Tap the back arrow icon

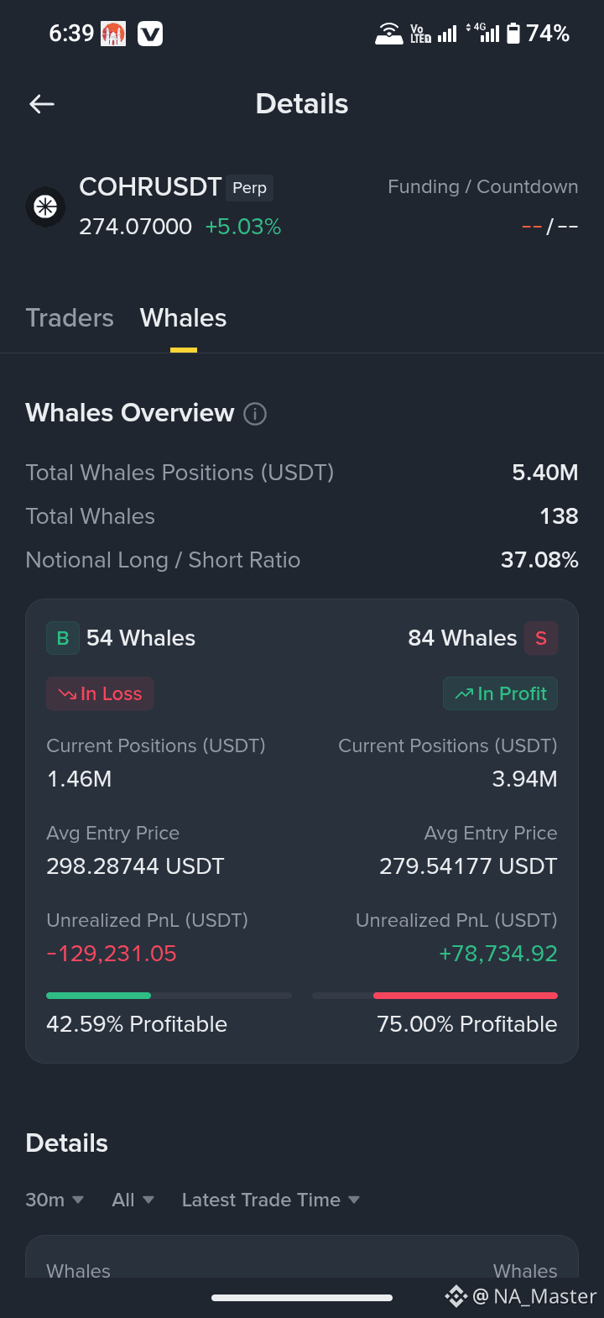pos(42,104)
